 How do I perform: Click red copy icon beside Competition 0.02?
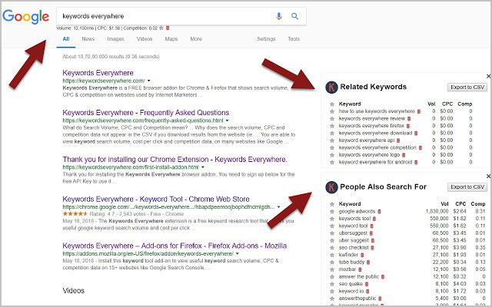tap(168, 28)
